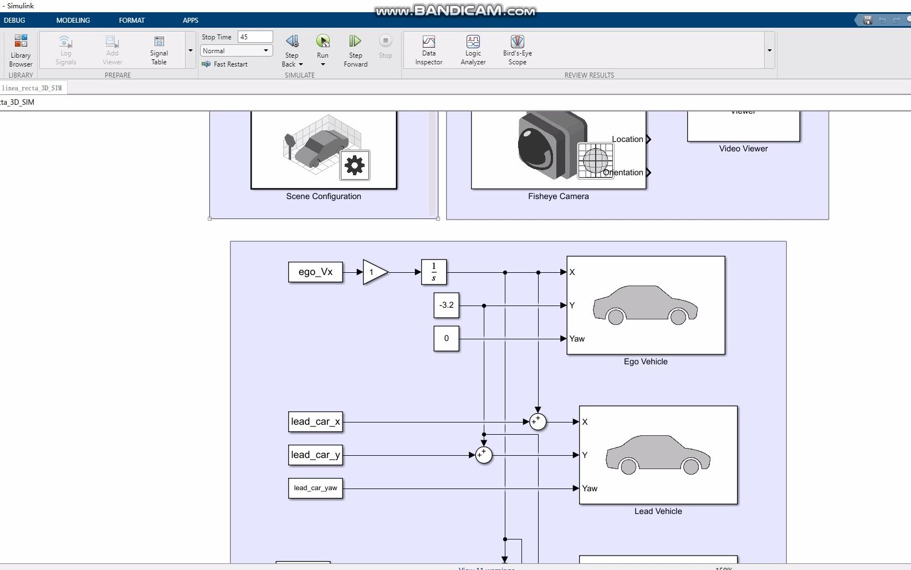Image resolution: width=911 pixels, height=570 pixels.
Task: Toggle Log Signals
Action: tap(65, 49)
